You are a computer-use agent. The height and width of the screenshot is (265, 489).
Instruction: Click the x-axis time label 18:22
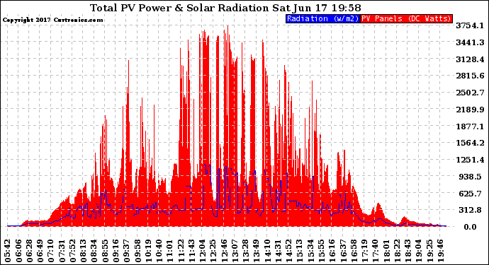[397, 251]
